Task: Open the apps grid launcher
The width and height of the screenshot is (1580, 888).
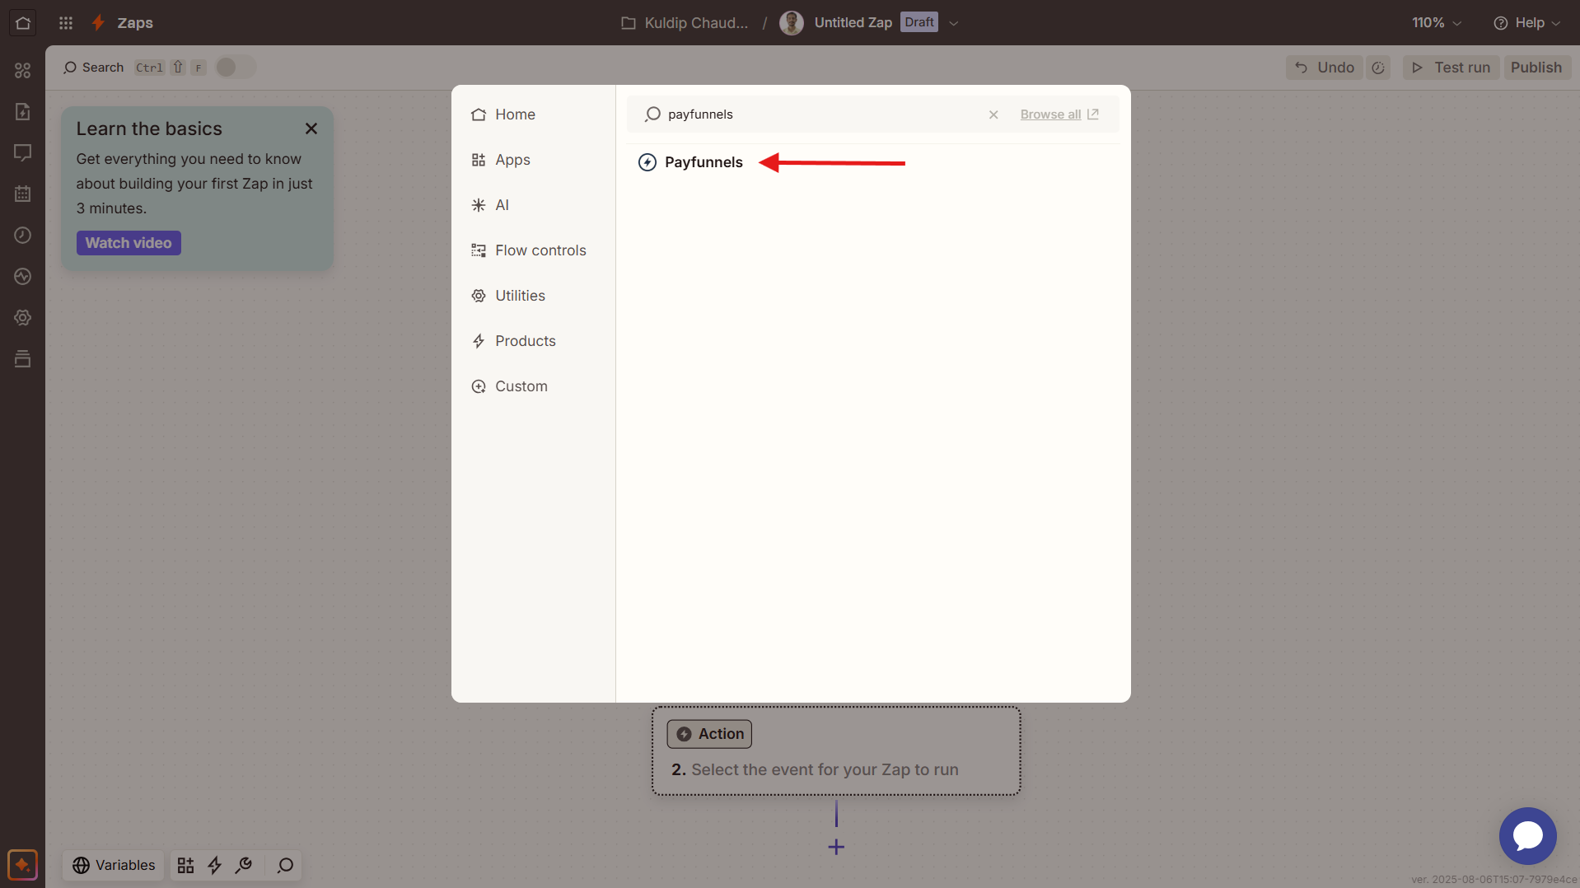Action: coord(66,23)
